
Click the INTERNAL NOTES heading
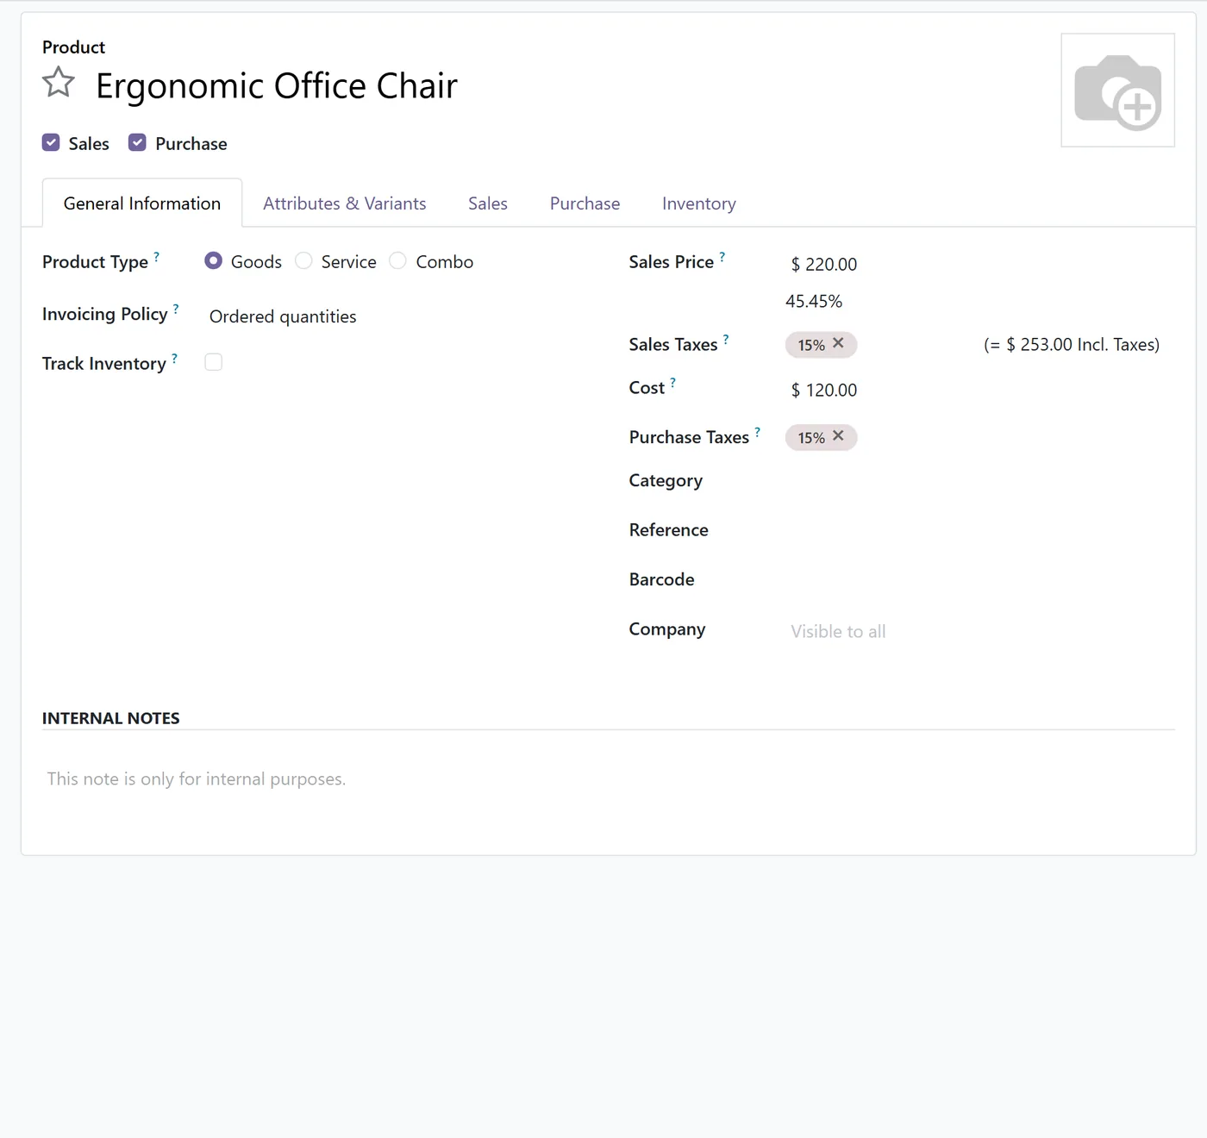tap(111, 718)
